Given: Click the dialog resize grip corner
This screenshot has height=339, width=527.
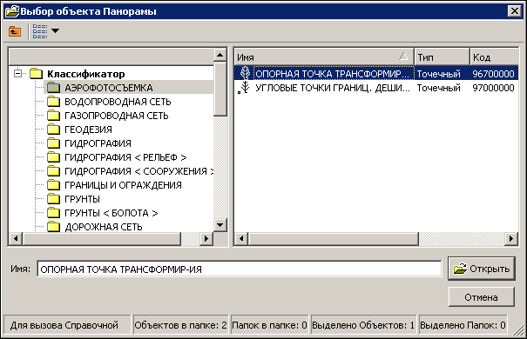Looking at the screenshot, I should pyautogui.click(x=519, y=330).
